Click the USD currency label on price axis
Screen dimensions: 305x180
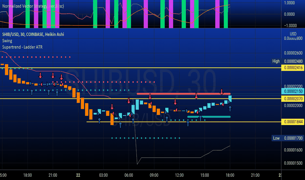293,34
